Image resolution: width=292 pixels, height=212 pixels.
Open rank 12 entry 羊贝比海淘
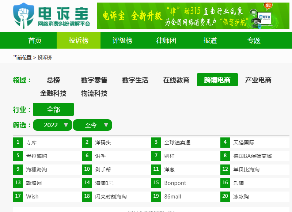click(x=246, y=170)
